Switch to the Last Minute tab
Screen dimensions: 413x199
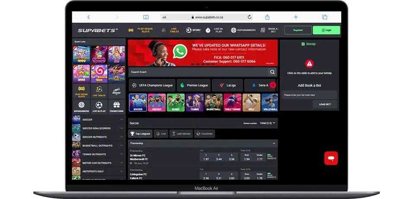(181, 134)
